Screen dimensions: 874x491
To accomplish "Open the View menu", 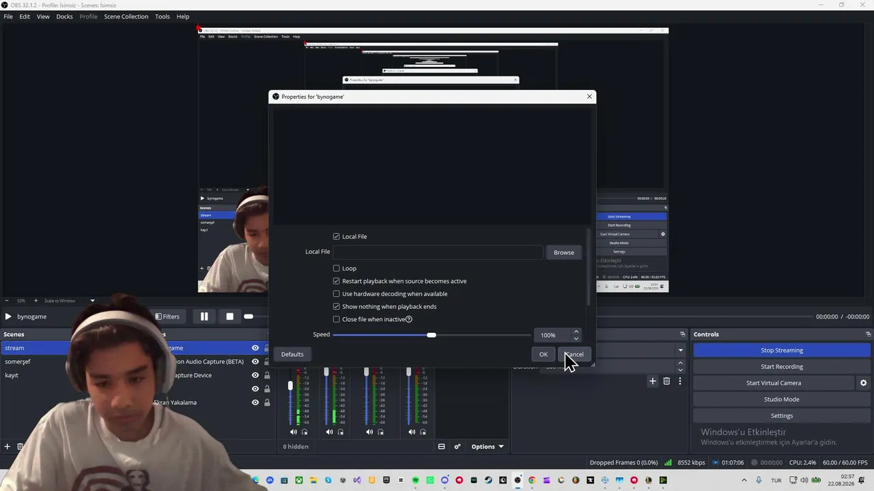I will tap(43, 16).
